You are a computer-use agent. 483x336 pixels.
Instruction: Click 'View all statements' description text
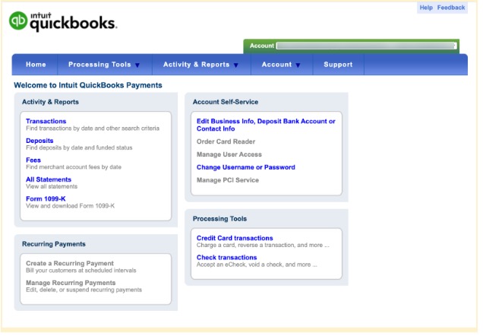coord(52,188)
